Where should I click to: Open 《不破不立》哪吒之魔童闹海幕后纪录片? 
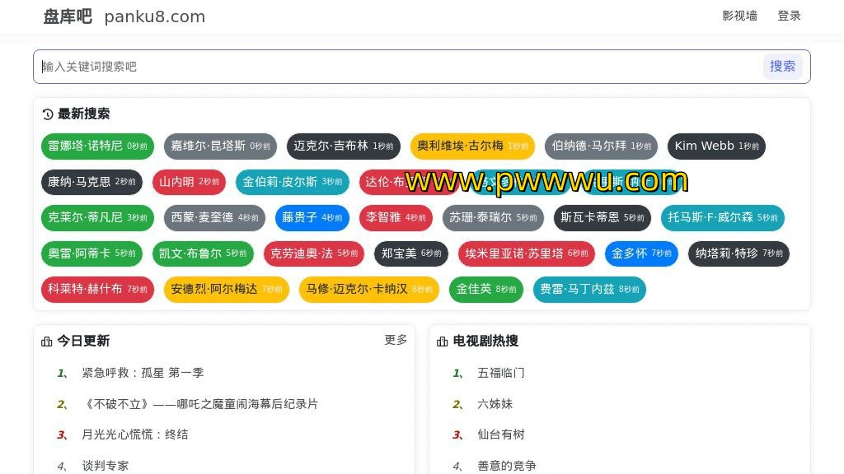coord(199,403)
